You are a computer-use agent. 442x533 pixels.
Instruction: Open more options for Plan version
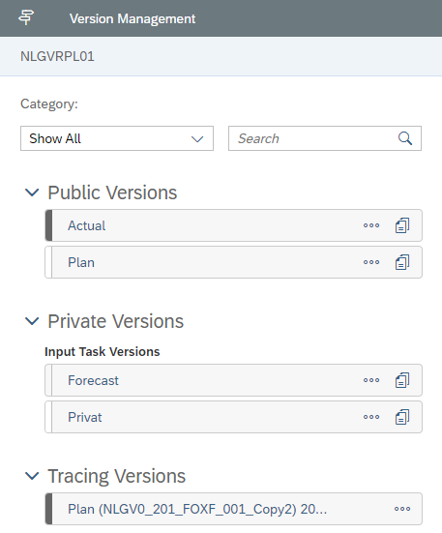click(371, 262)
